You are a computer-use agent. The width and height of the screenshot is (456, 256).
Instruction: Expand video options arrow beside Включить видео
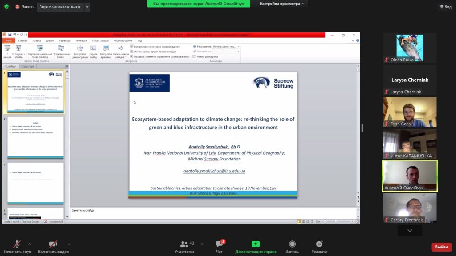[x=69, y=244]
